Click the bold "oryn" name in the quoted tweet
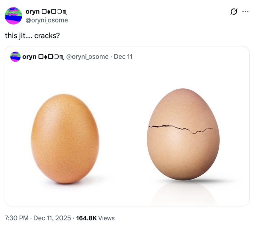 (x=29, y=57)
